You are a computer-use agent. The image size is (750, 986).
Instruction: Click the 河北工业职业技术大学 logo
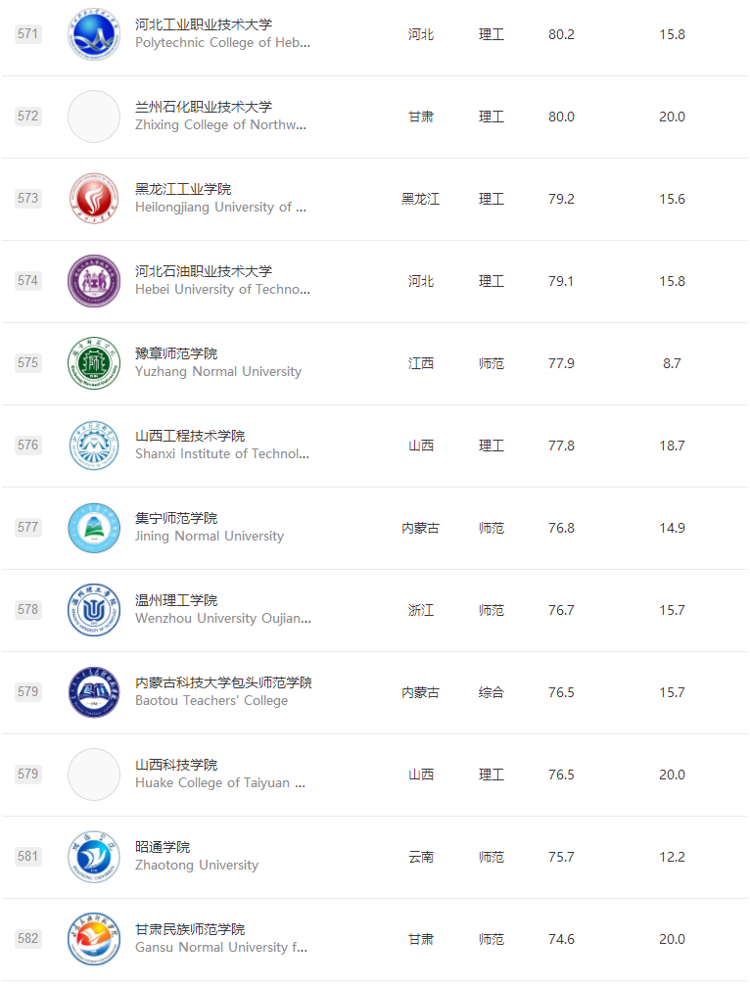pyautogui.click(x=94, y=34)
